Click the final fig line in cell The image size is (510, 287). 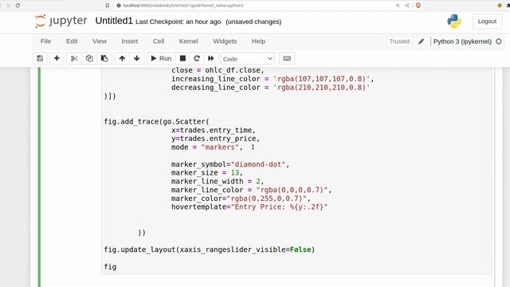coord(110,267)
